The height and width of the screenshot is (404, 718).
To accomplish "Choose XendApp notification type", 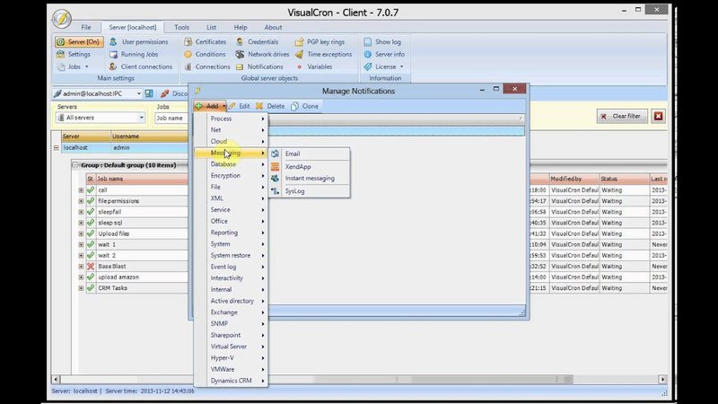I will click(310, 167).
